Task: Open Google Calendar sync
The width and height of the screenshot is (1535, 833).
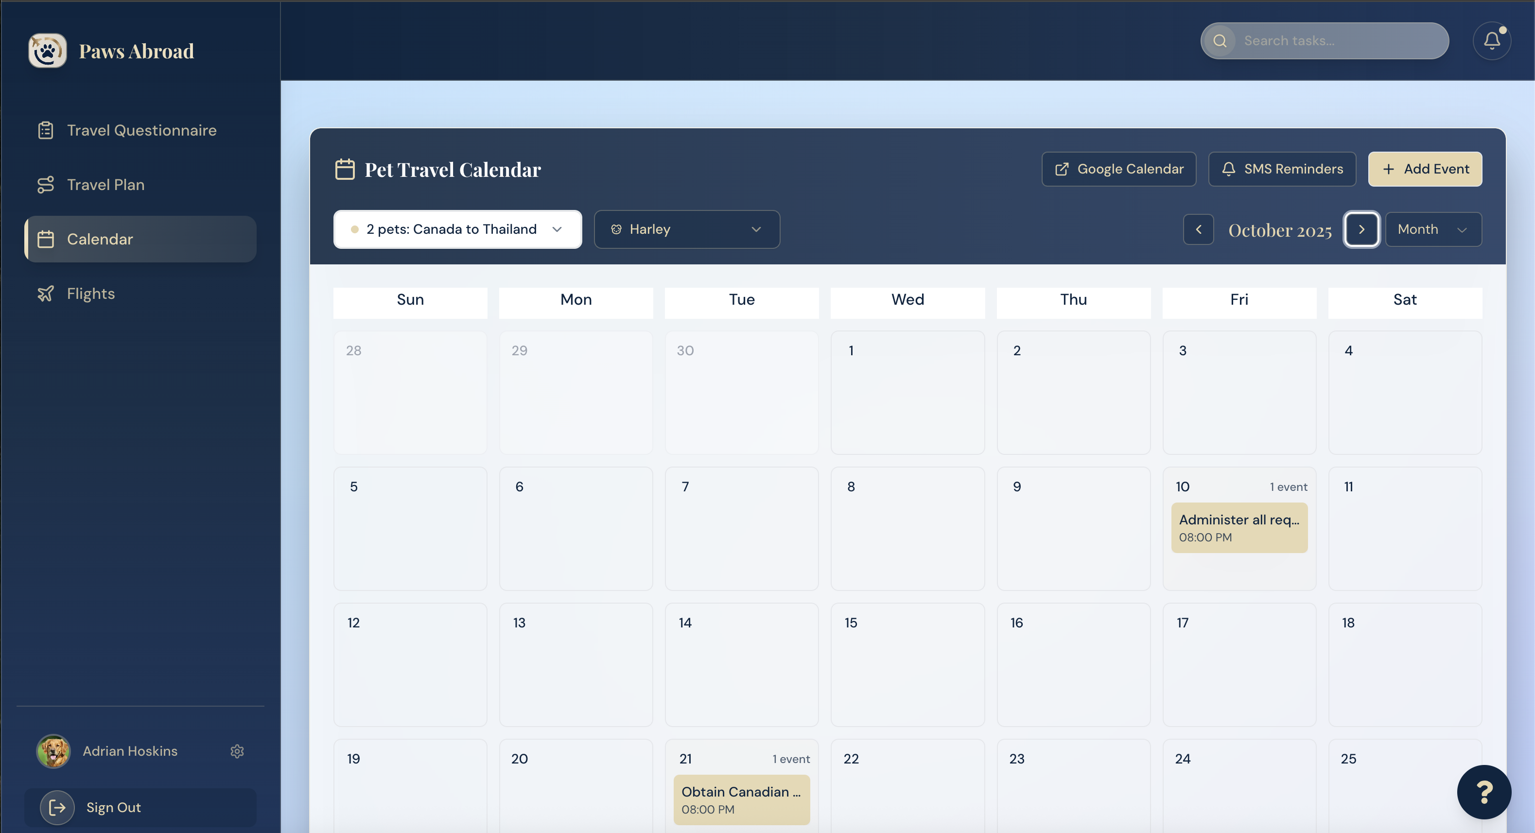Action: pos(1118,169)
